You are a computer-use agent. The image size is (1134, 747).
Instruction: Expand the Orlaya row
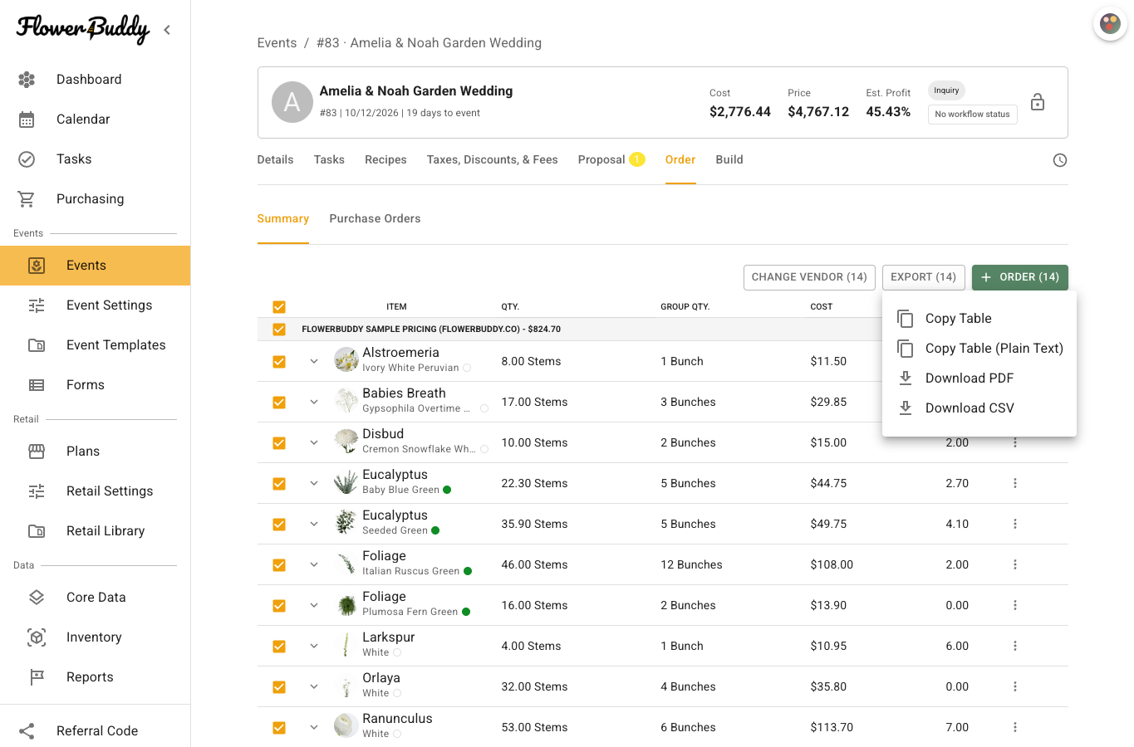coord(314,686)
